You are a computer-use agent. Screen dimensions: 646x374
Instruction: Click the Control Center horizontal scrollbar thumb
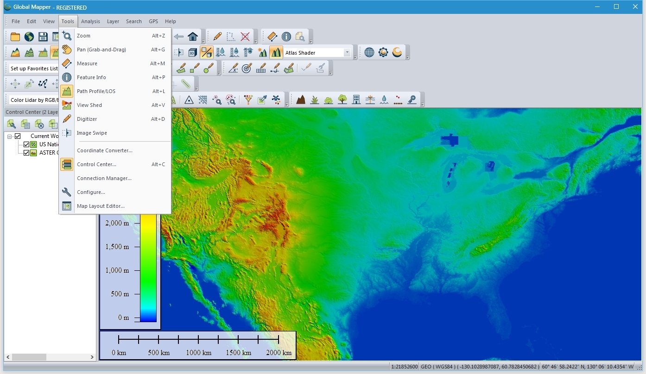click(29, 357)
